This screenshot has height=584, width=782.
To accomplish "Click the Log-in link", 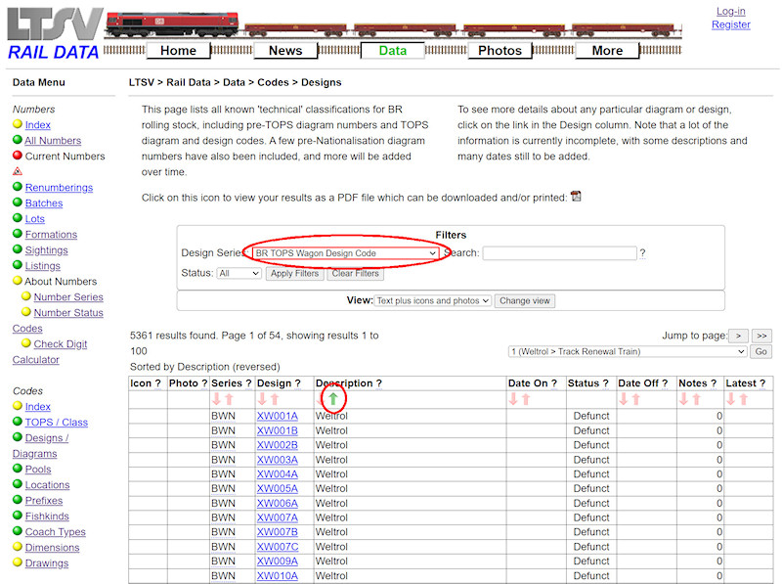I will coord(730,11).
